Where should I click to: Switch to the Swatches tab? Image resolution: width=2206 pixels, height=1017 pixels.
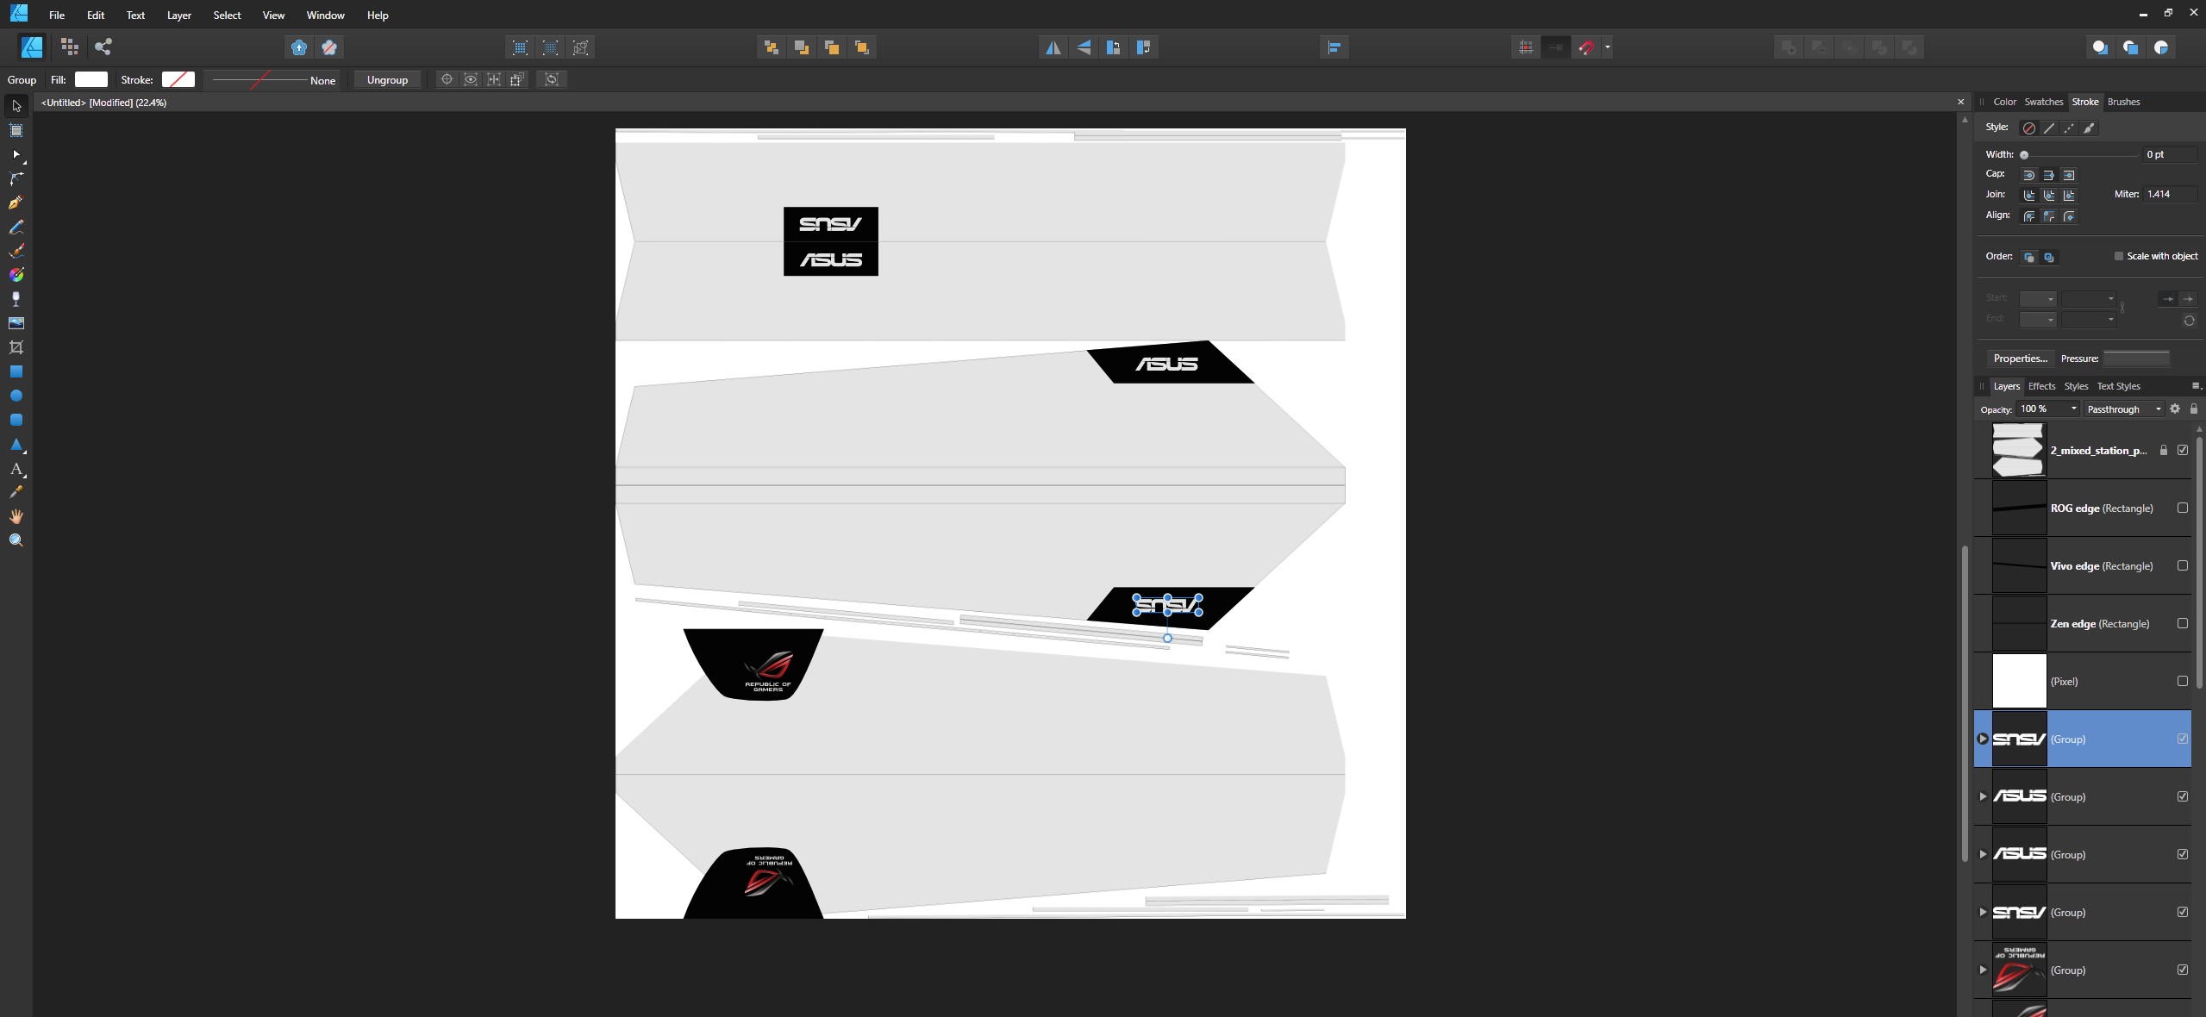[2043, 102]
